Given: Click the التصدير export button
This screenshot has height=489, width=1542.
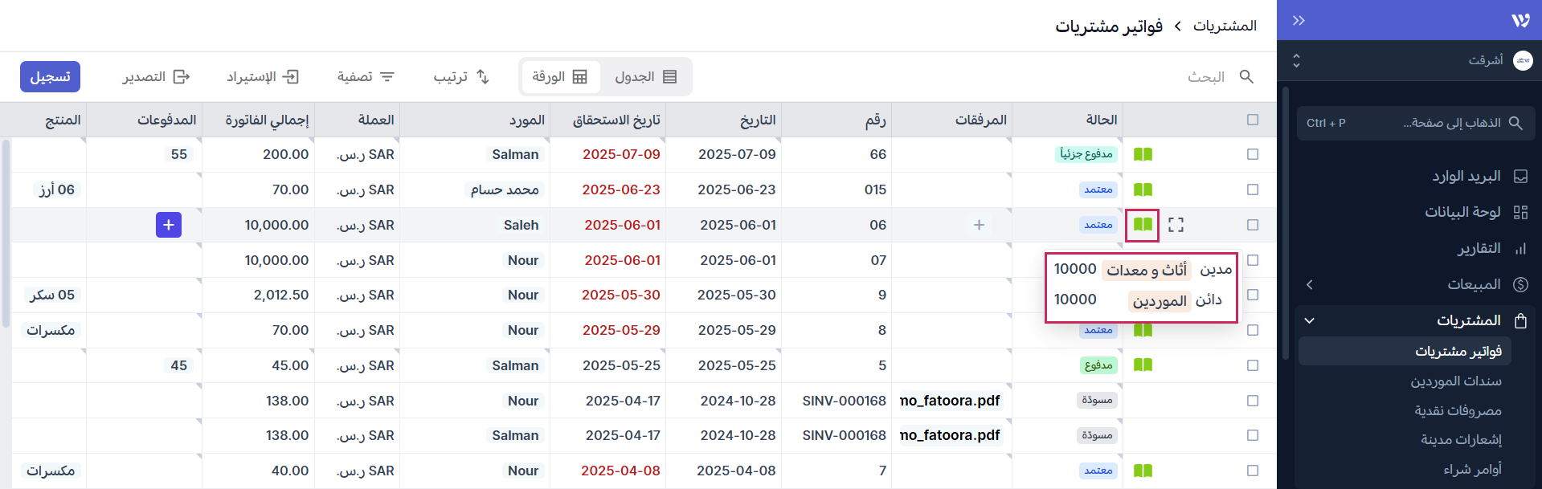Looking at the screenshot, I should click(156, 77).
